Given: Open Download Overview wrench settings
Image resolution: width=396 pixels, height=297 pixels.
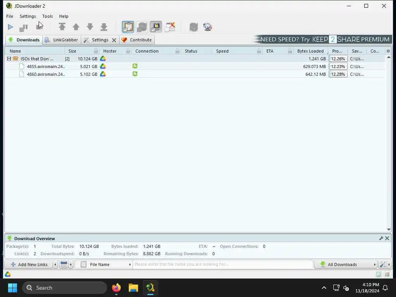Looking at the screenshot, I should [381, 238].
